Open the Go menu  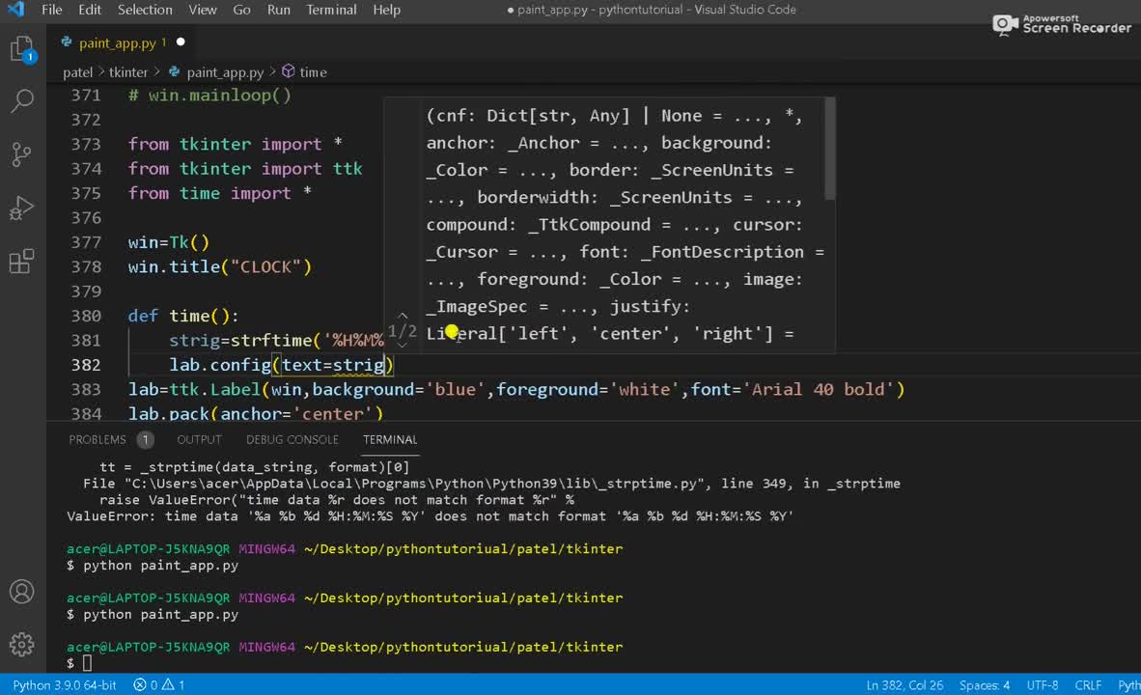(241, 10)
